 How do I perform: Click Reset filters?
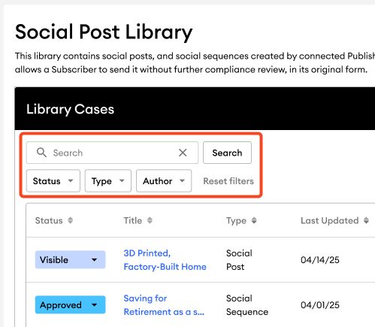point(228,181)
